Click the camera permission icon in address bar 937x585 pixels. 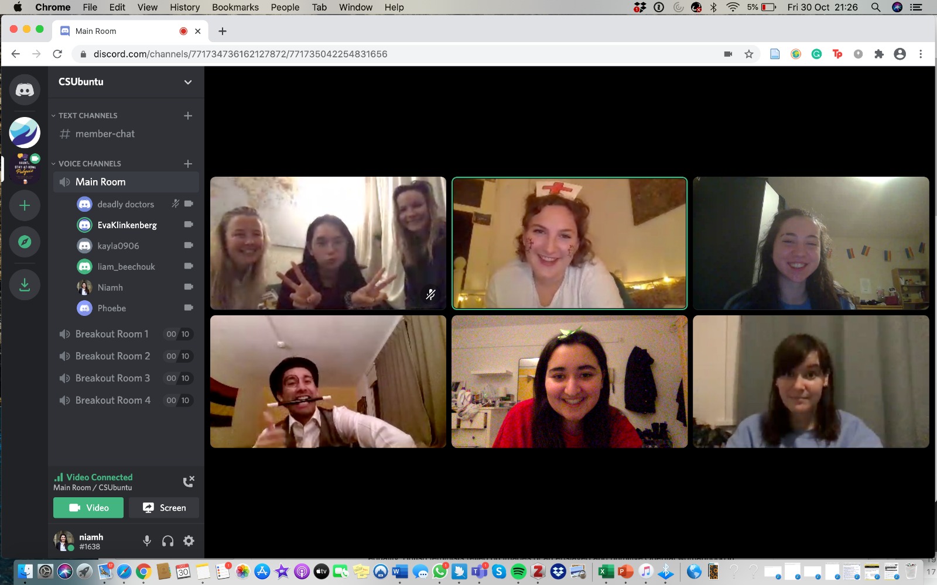728,54
